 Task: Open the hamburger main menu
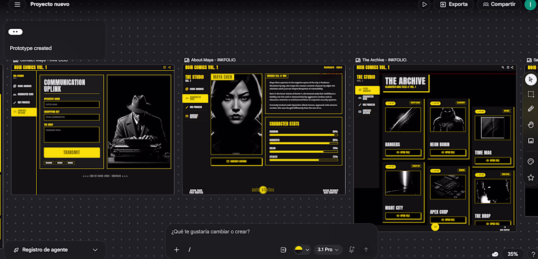click(18, 4)
